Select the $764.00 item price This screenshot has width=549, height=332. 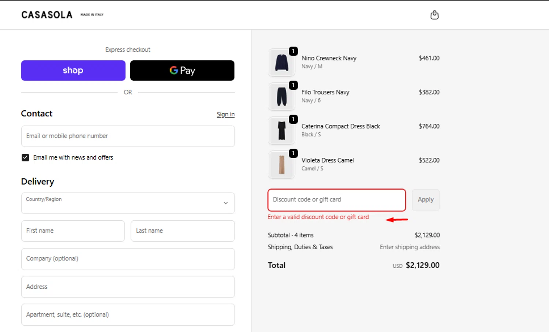pos(429,126)
